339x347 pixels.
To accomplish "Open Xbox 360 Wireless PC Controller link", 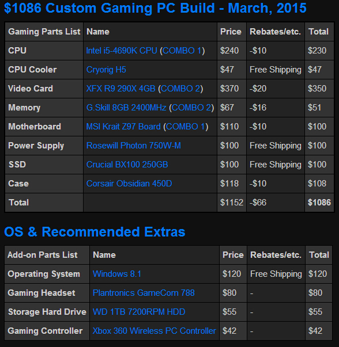I will 154,331.
